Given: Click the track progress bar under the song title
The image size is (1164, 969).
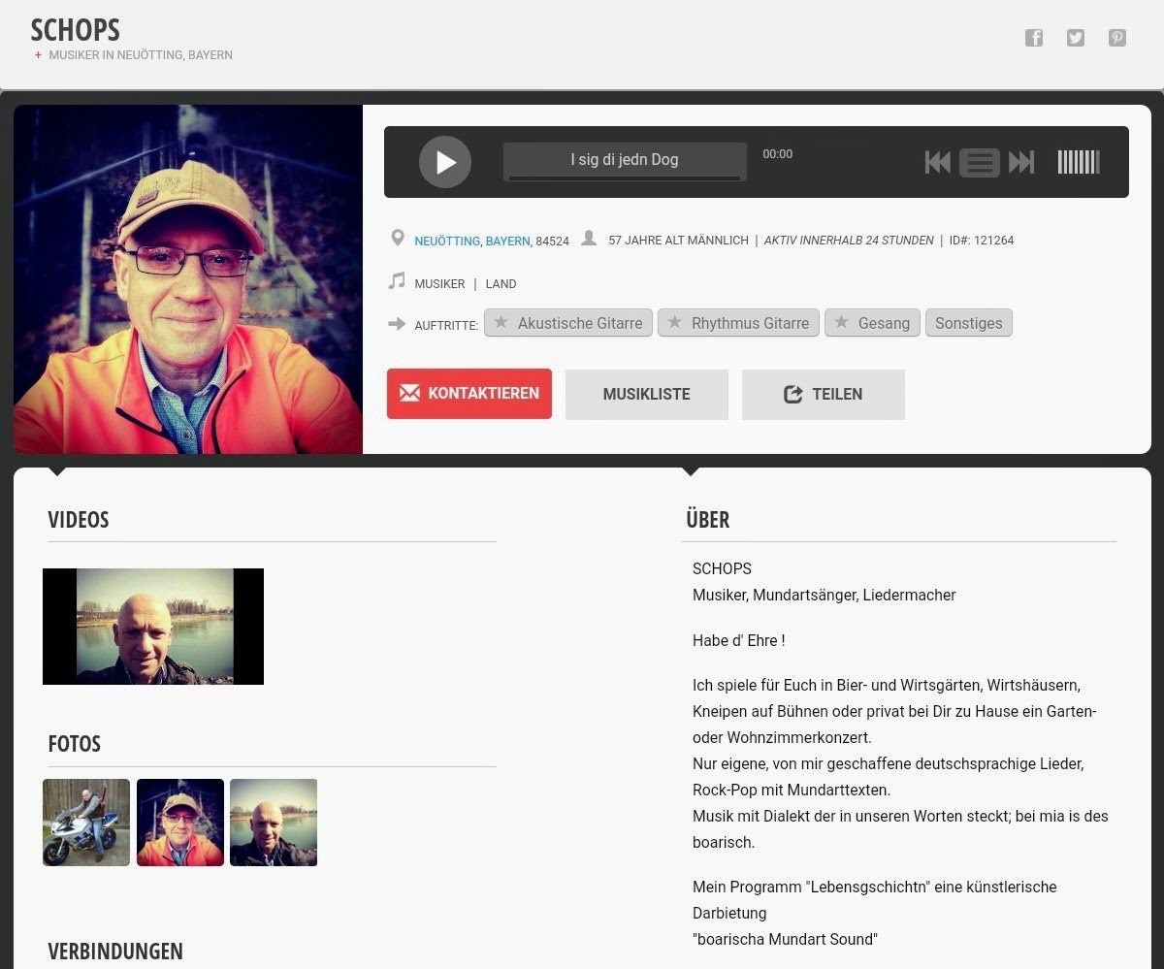Looking at the screenshot, I should click(x=625, y=178).
